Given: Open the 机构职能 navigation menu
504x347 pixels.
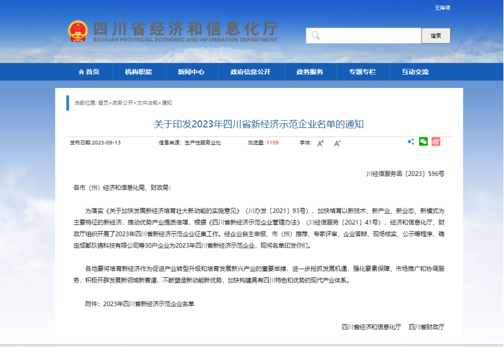Looking at the screenshot, I should [x=138, y=72].
